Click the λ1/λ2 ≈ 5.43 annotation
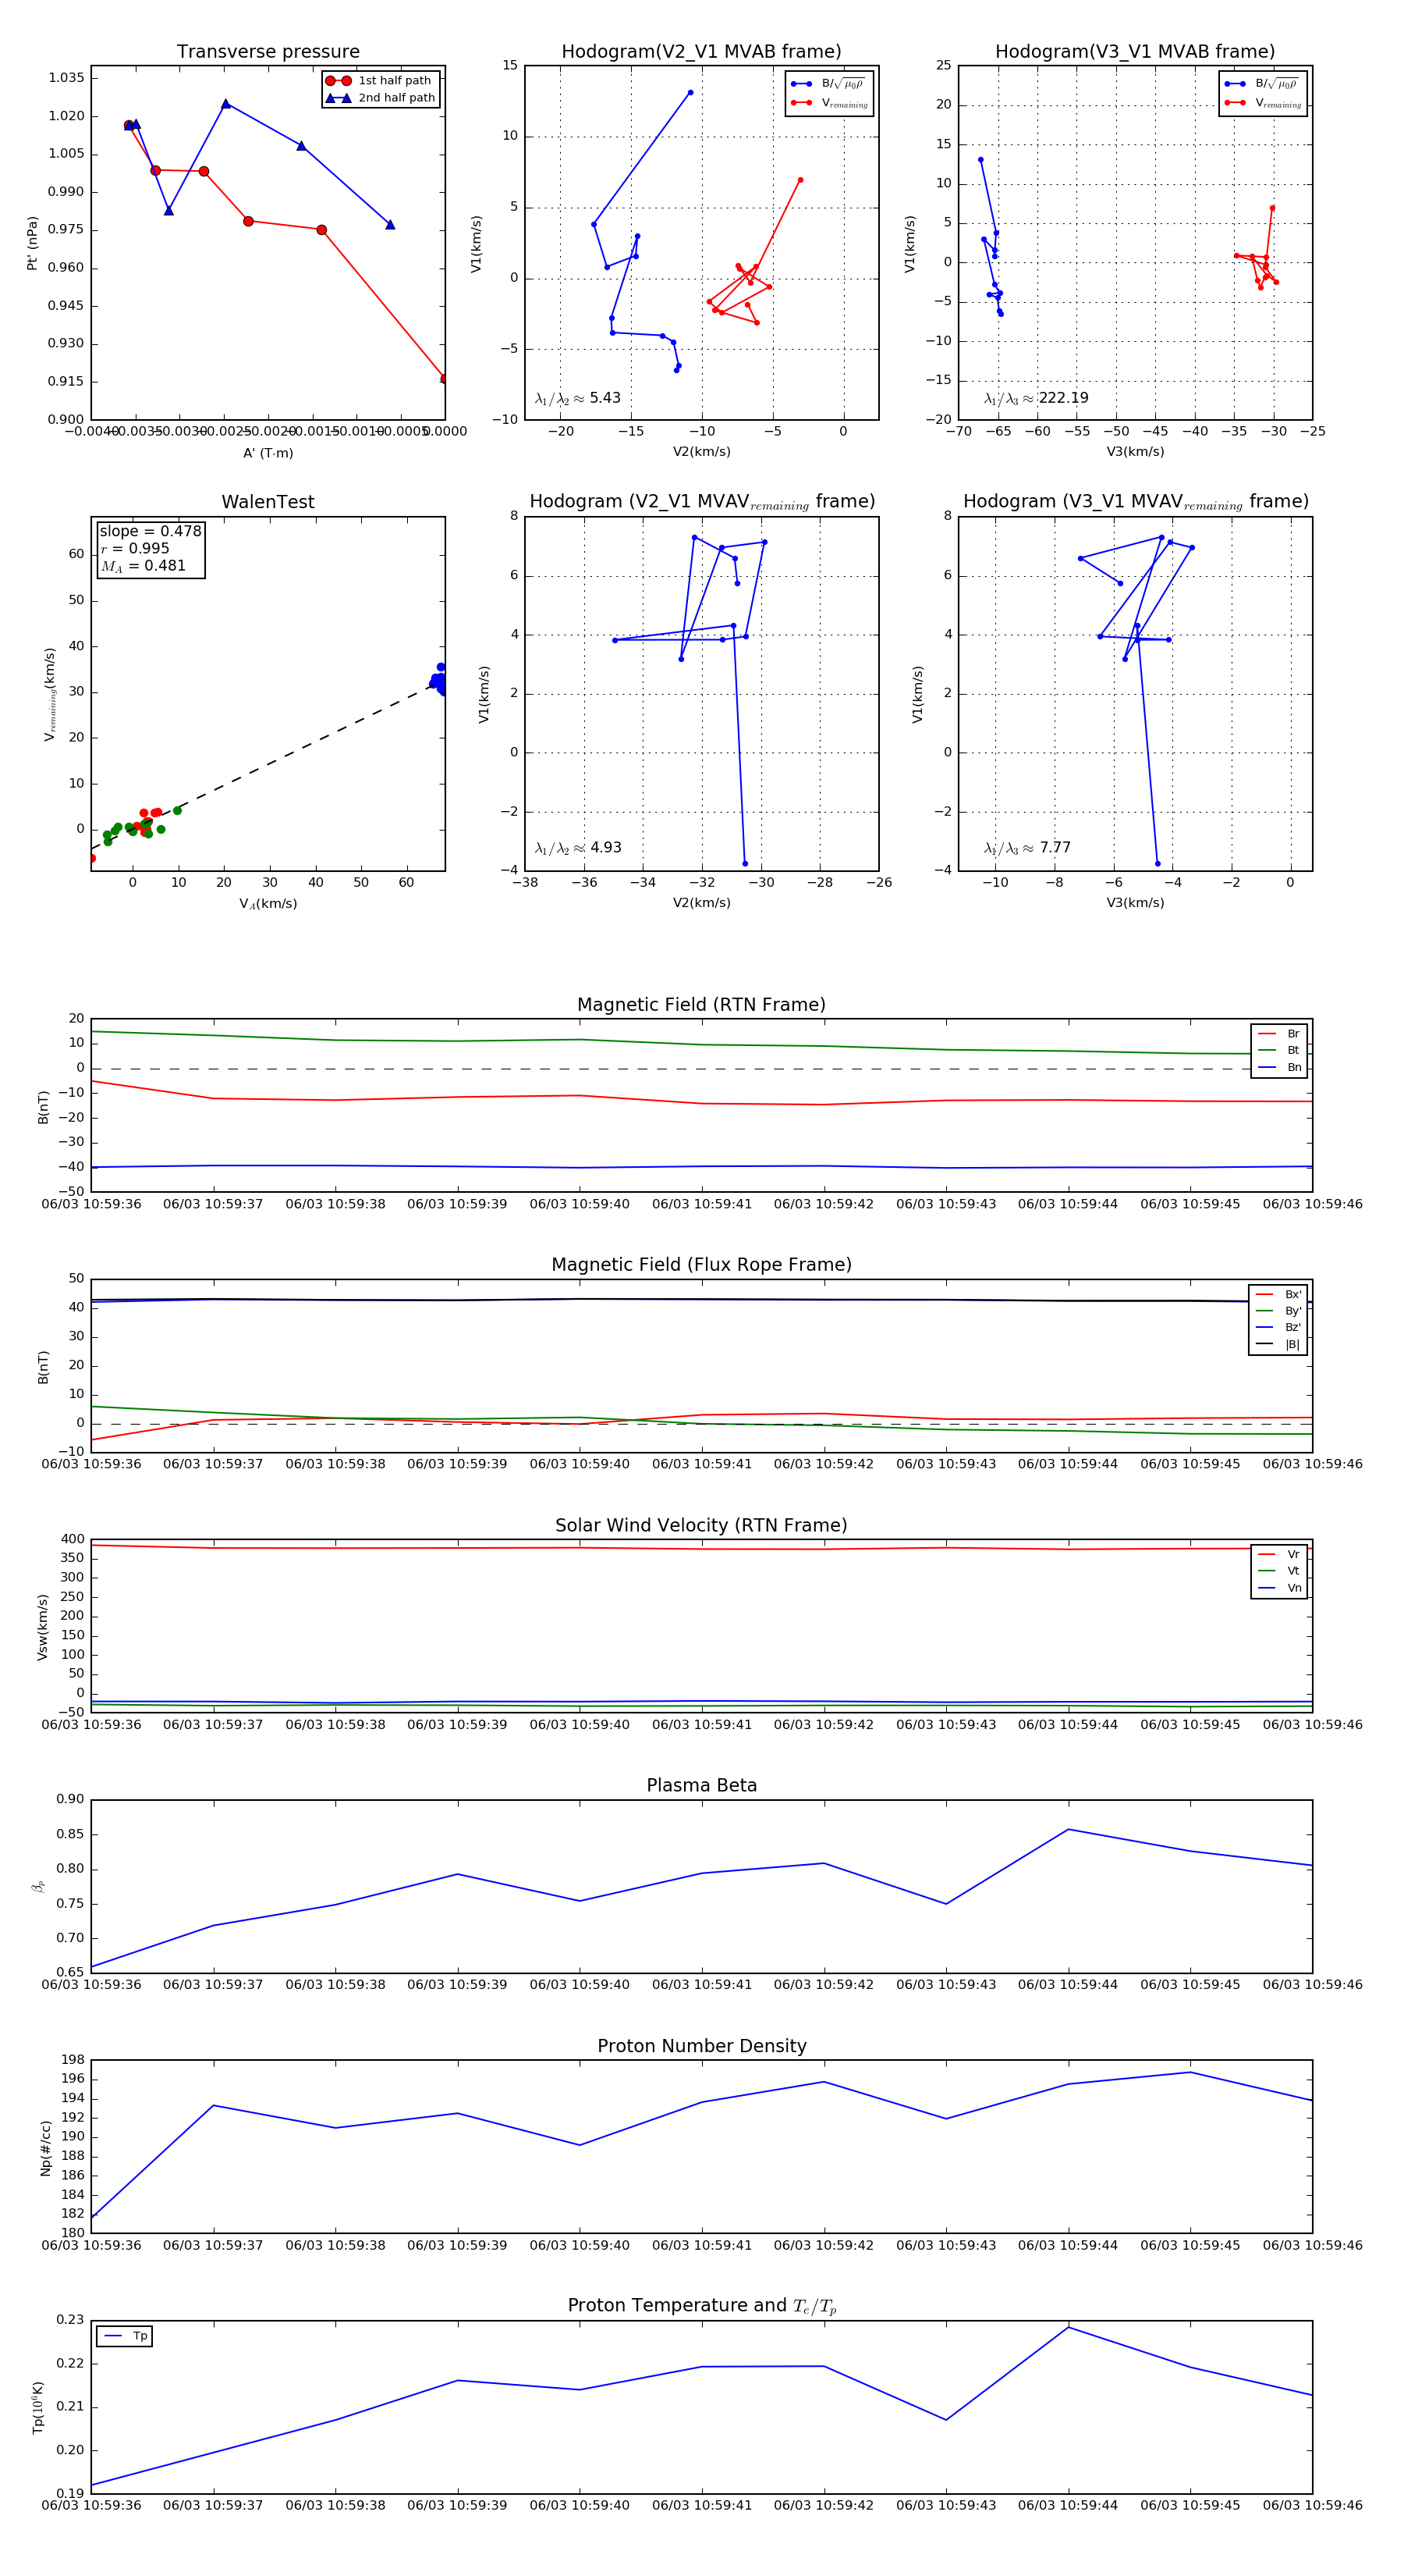1404x2576 pixels. point(577,398)
